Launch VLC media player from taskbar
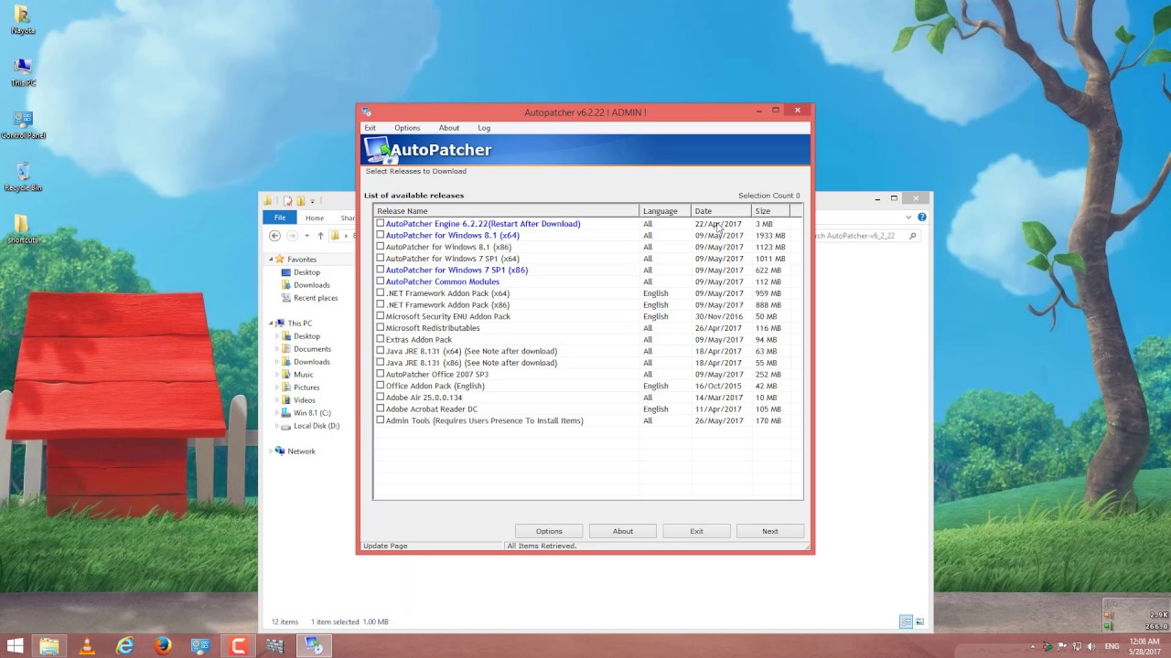The height and width of the screenshot is (658, 1171). pyautogui.click(x=87, y=646)
